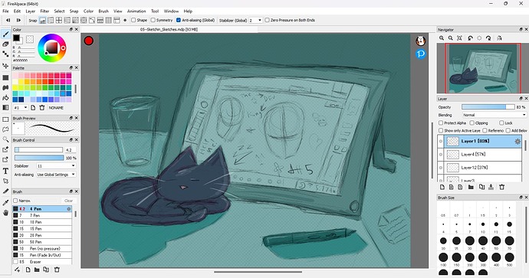Click the Navigator preview thumbnail
Image resolution: width=529 pixels, height=278 pixels.
(x=482, y=68)
